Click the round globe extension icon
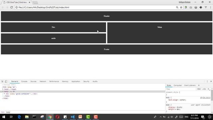The width and height of the screenshot is (213, 120). point(196,7)
